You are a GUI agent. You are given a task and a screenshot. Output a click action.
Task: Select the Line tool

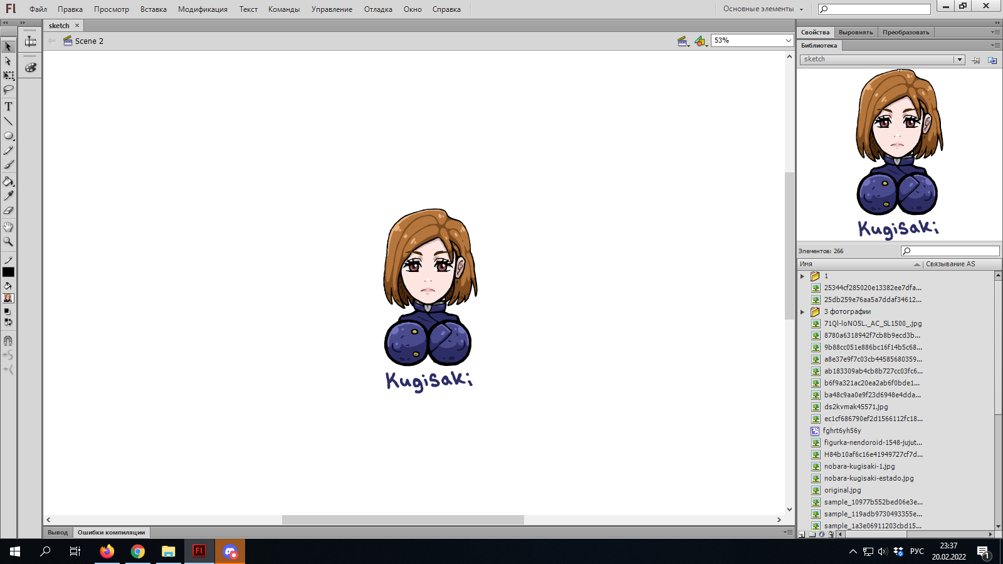click(8, 121)
